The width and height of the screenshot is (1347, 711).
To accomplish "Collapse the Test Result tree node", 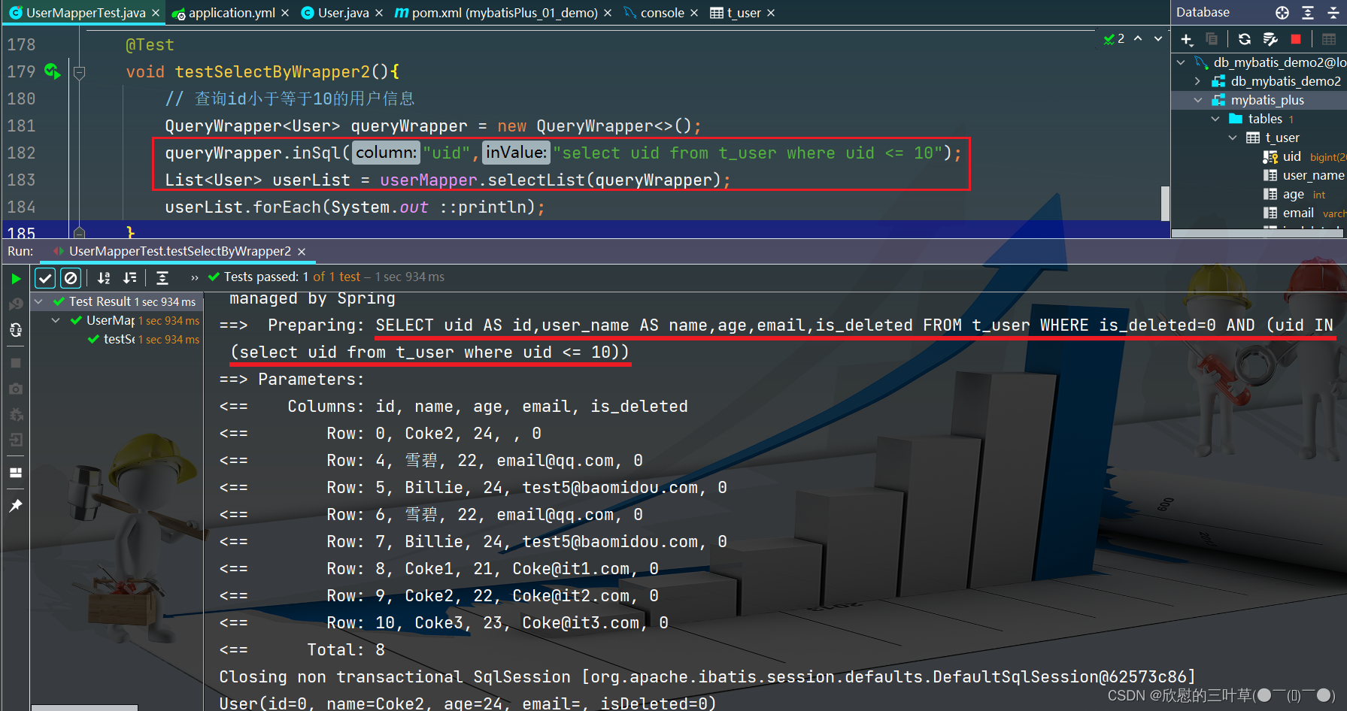I will pyautogui.click(x=38, y=301).
